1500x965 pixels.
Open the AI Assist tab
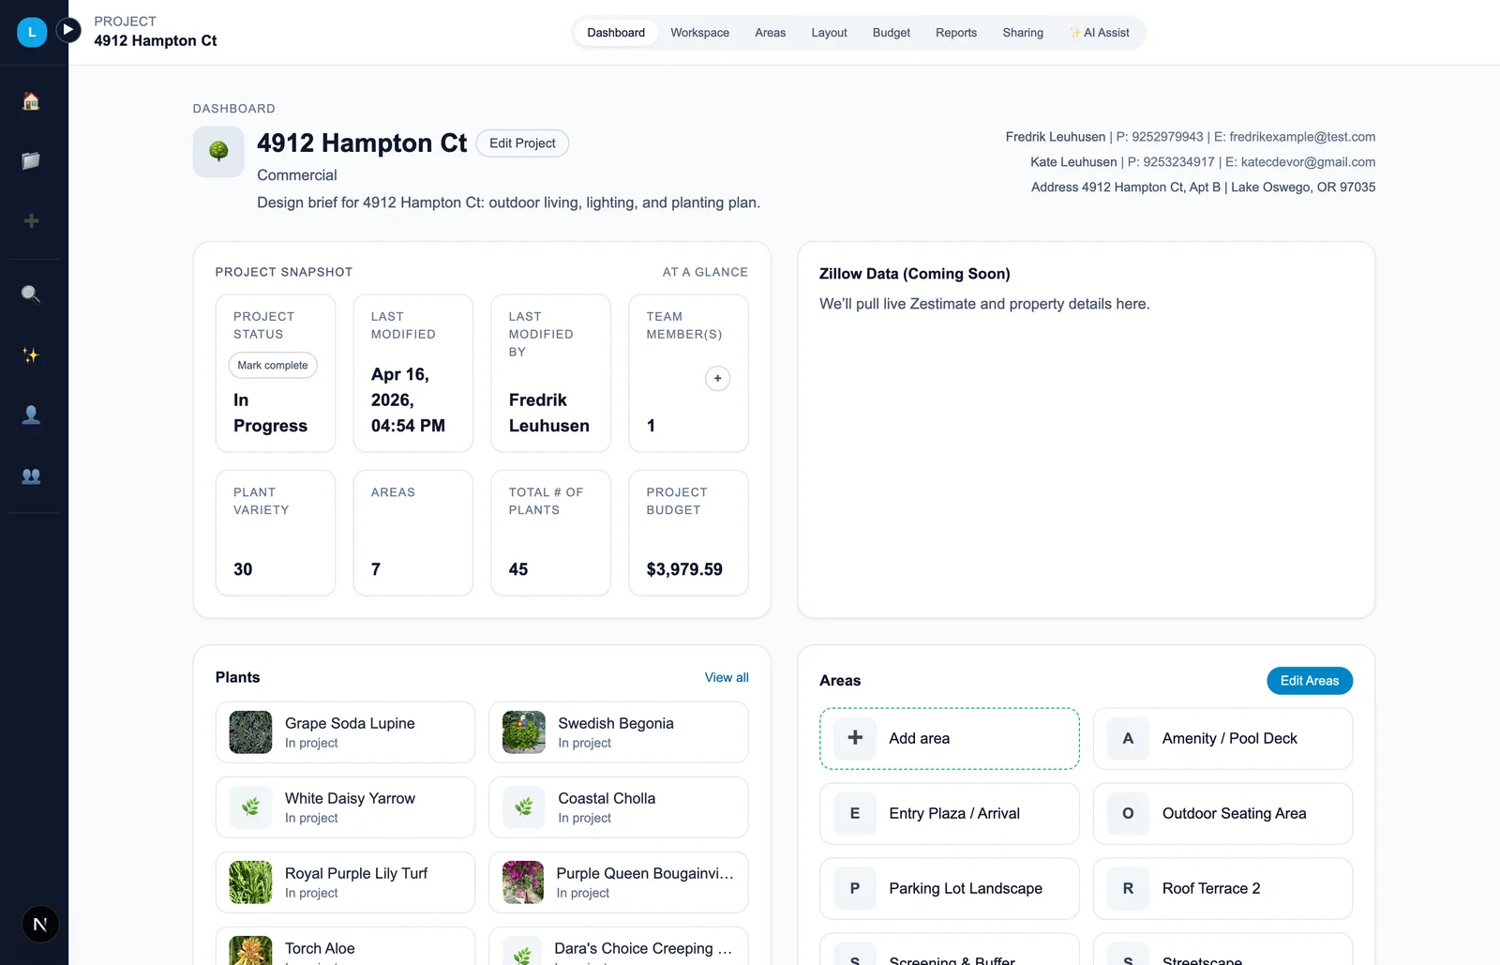tap(1100, 33)
